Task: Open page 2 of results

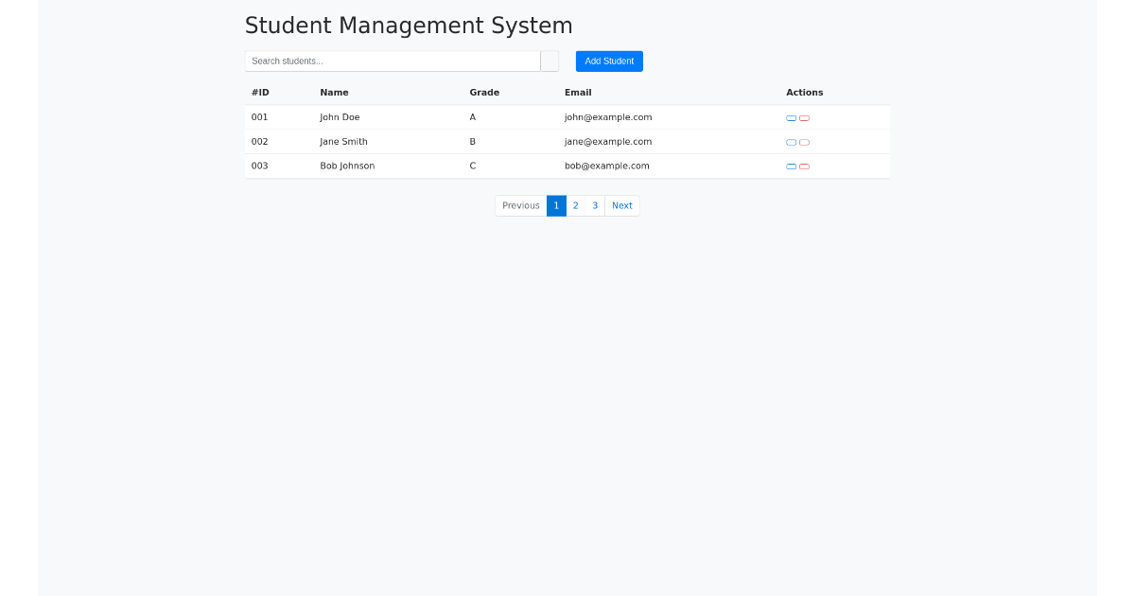Action: (x=575, y=205)
